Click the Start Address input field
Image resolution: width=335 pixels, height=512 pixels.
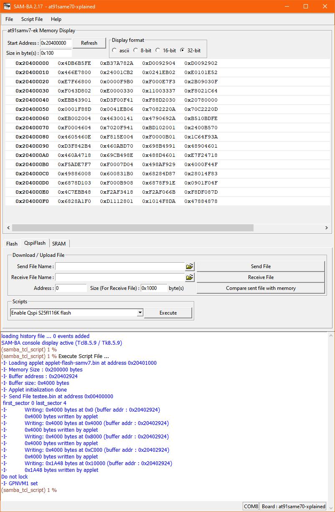(x=54, y=43)
